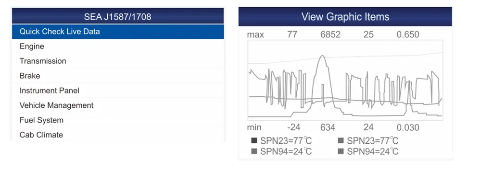Click the max value 6852

pyautogui.click(x=330, y=34)
